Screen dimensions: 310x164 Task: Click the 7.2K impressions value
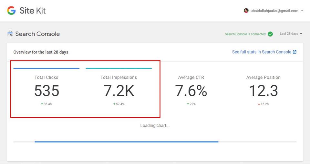(x=119, y=91)
